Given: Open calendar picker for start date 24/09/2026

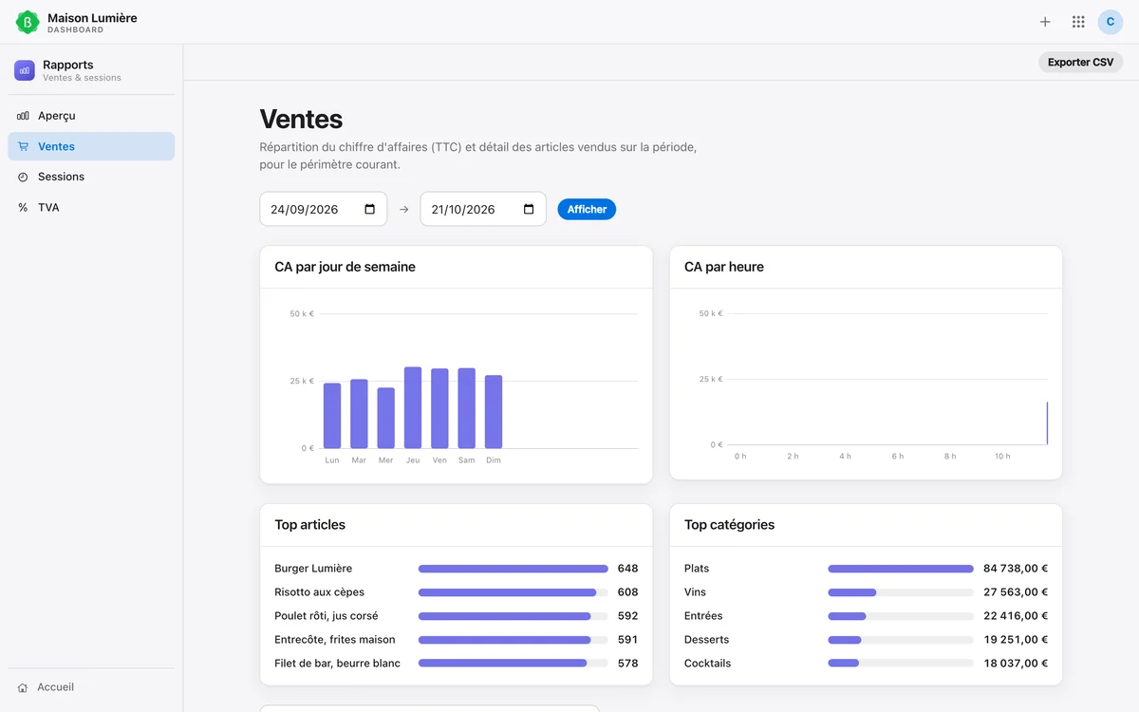Looking at the screenshot, I should [370, 209].
